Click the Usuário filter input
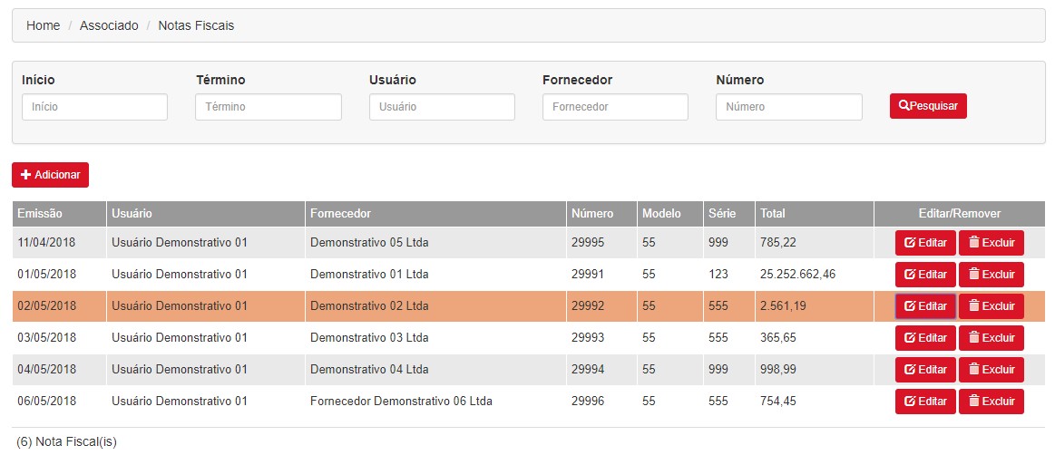Screen dimensions: 1055x455 coord(442,107)
